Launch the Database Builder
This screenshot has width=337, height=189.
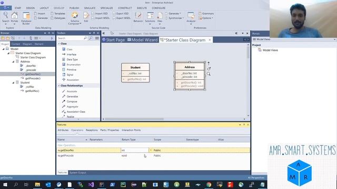pos(26,18)
